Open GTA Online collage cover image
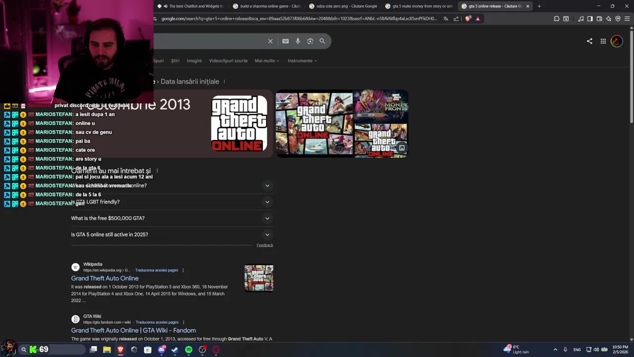Image resolution: width=634 pixels, height=357 pixels. click(314, 124)
